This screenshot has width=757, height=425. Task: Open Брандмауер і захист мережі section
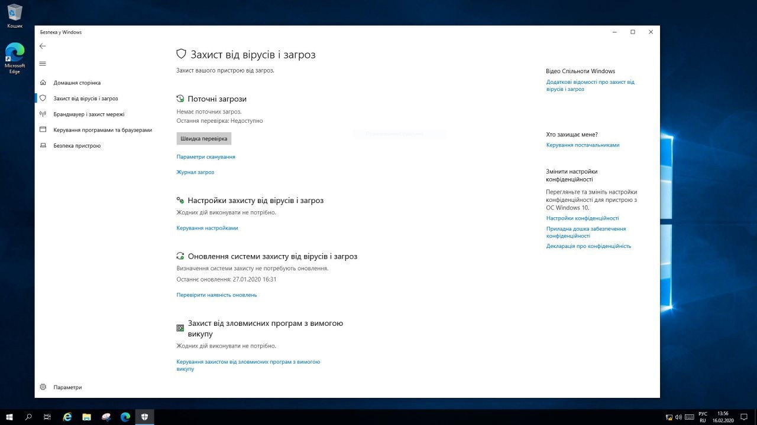[x=89, y=115]
